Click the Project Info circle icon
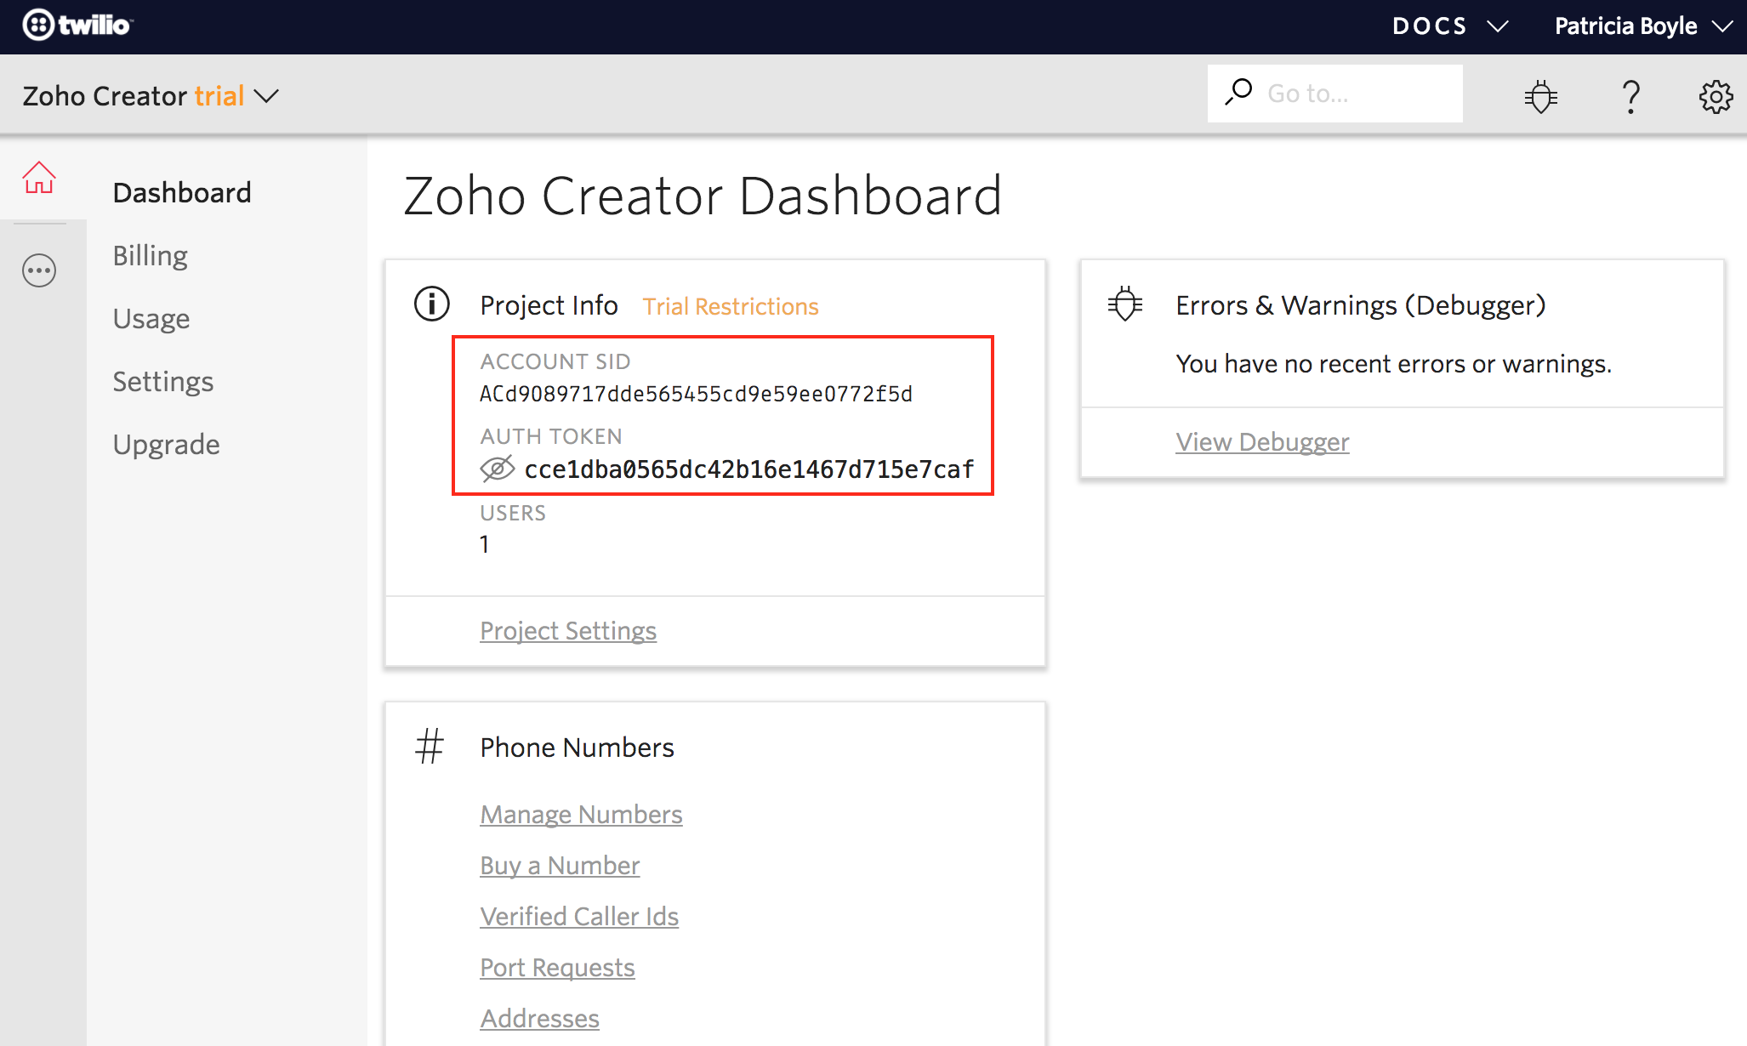Image resolution: width=1747 pixels, height=1046 pixels. coord(432,304)
